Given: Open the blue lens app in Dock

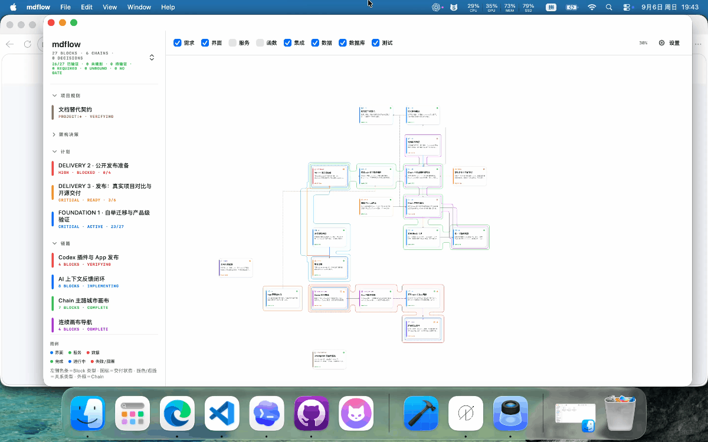Looking at the screenshot, I should pos(510,413).
